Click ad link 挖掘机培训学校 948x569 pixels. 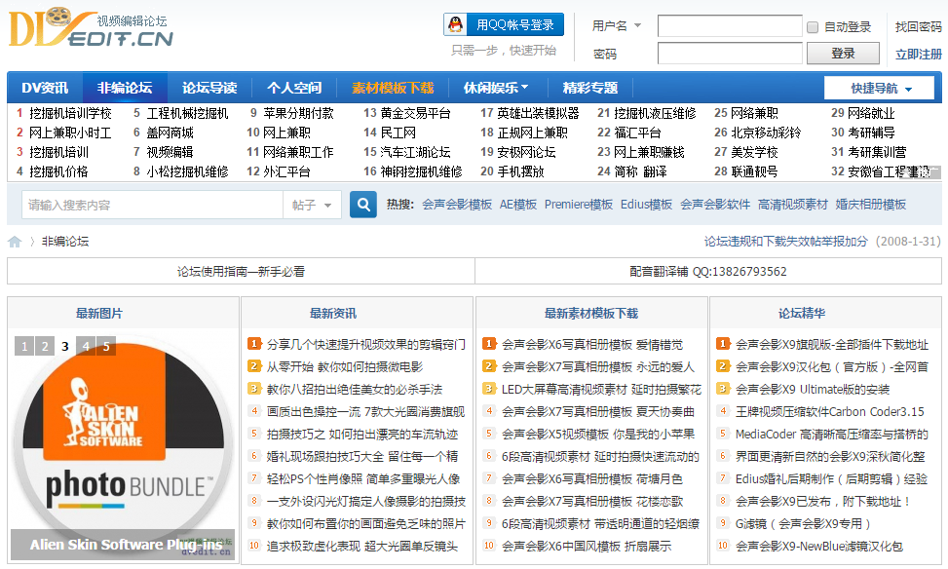70,113
